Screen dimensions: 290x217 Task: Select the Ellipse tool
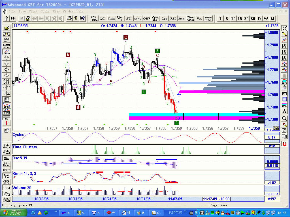284,82
